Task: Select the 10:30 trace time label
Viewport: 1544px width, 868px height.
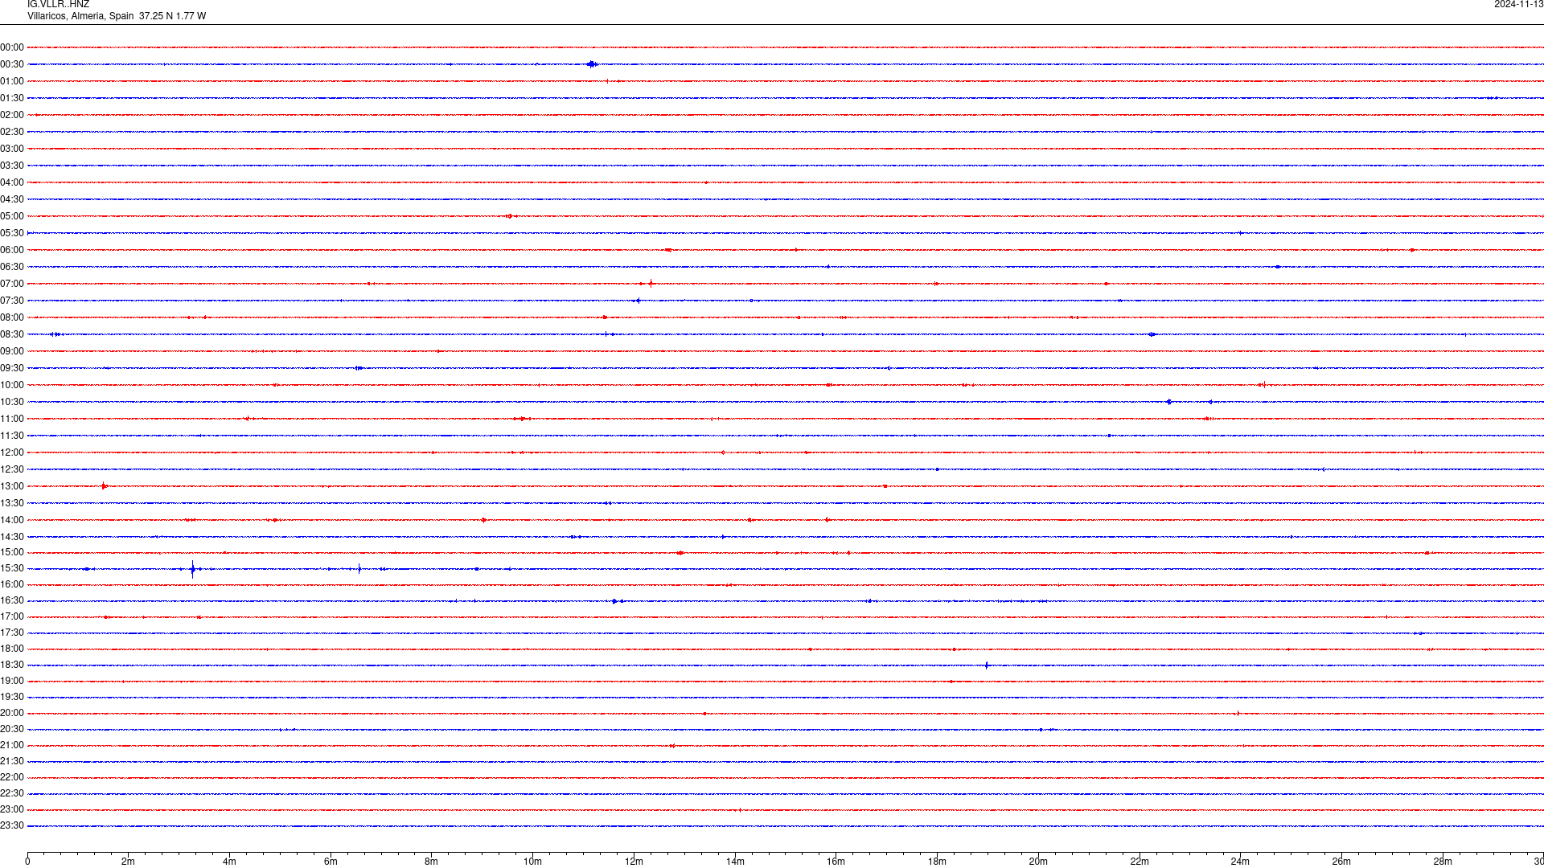Action: [x=12, y=402]
